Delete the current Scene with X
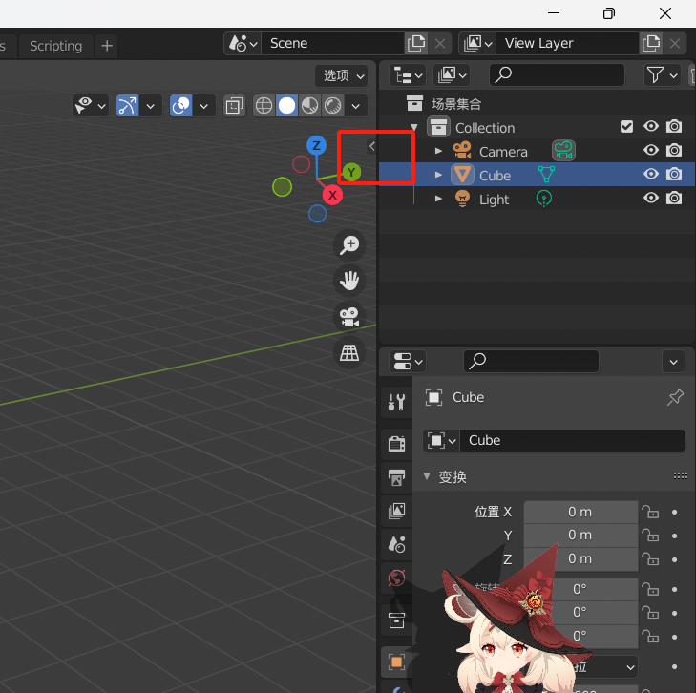The width and height of the screenshot is (696, 693). pyautogui.click(x=440, y=44)
